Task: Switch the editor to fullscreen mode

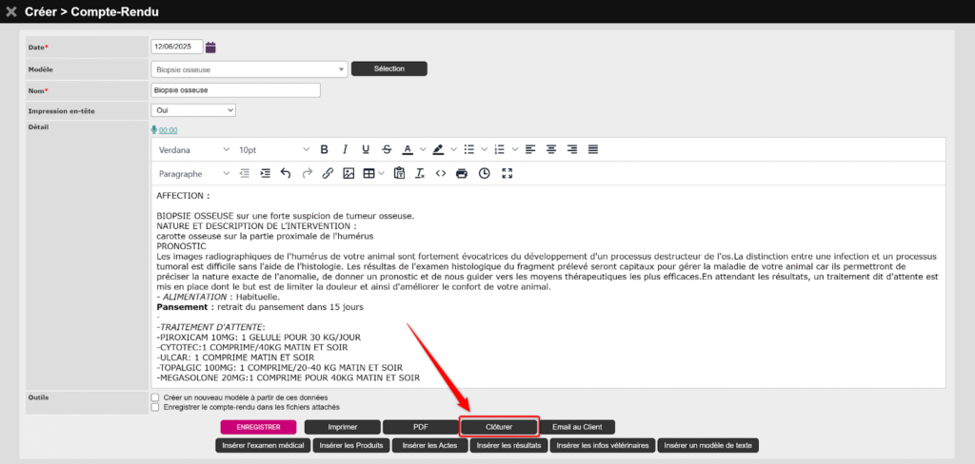Action: (x=507, y=174)
